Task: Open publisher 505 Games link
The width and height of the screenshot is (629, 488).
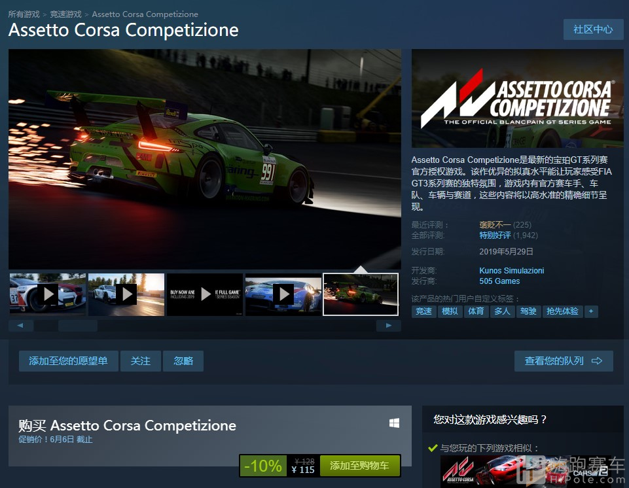Action: [x=499, y=281]
